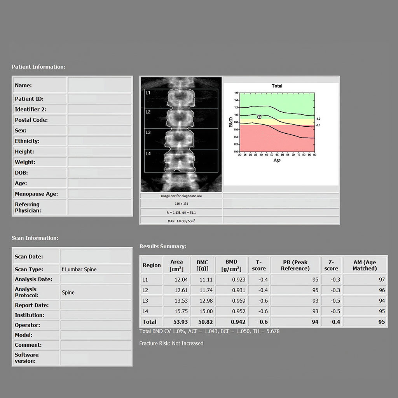398x398 pixels.
Task: Select the Identifier 2 value field
Action: coord(99,109)
